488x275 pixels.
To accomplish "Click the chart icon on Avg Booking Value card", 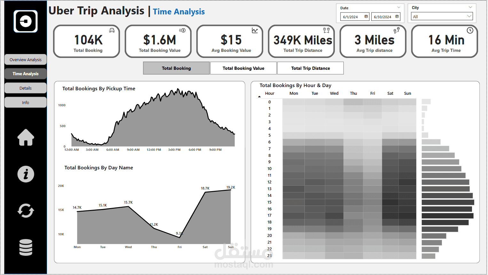I will (x=255, y=30).
